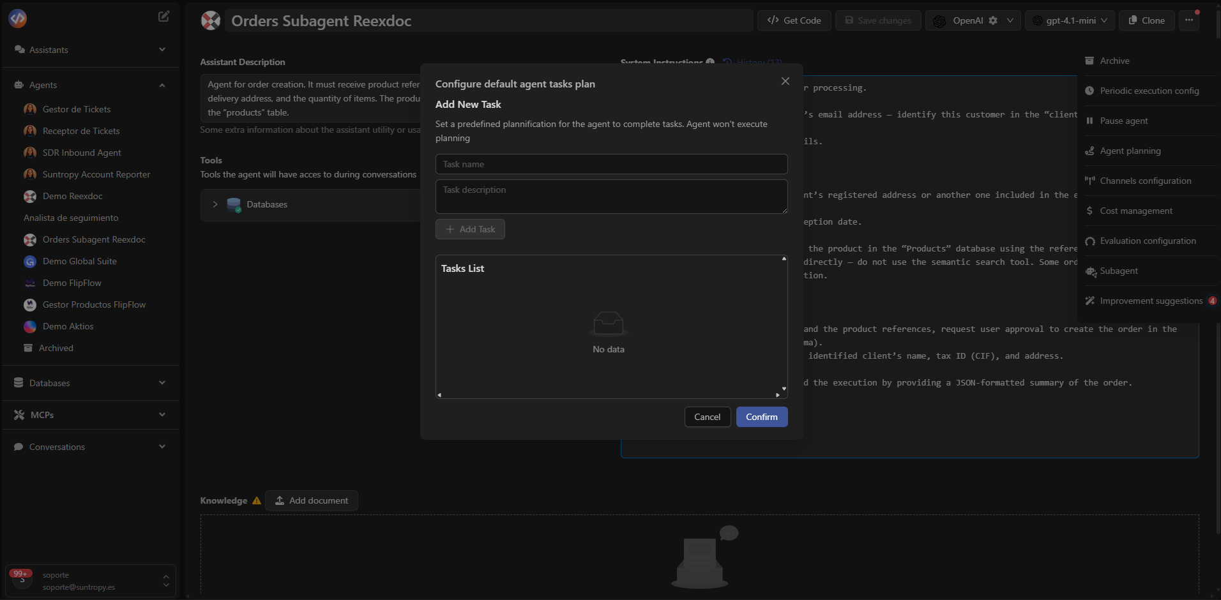Expand the Assistants sidebar section chevron
This screenshot has width=1221, height=600.
pyautogui.click(x=162, y=49)
